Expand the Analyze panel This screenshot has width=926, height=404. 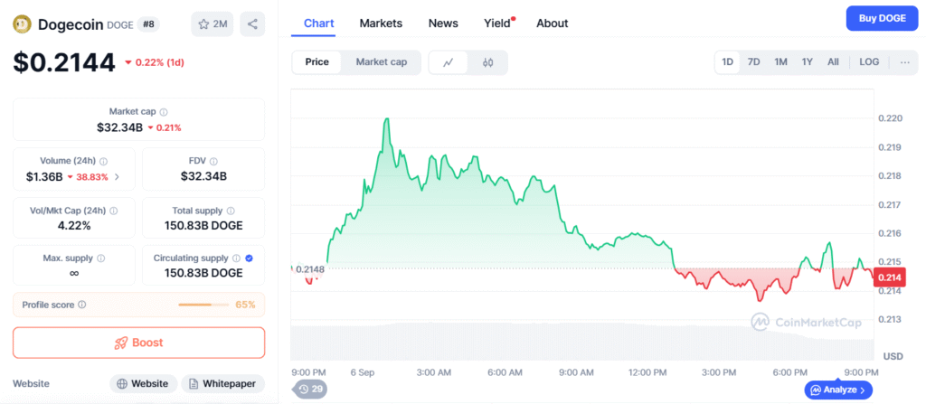click(839, 390)
